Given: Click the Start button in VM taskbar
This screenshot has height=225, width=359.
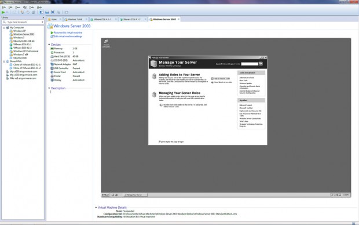Looking at the screenshot, I should (105, 195).
